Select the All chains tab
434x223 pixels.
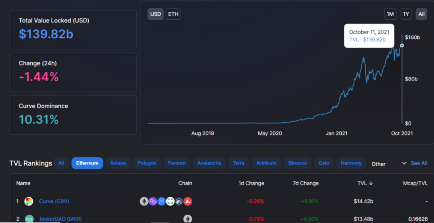tap(61, 163)
